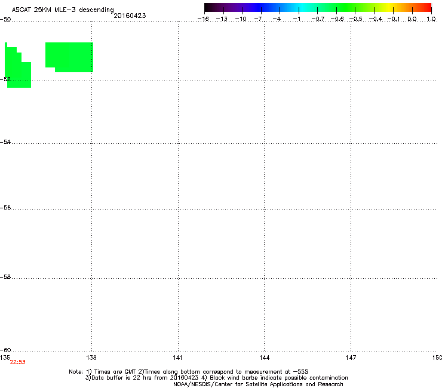The width and height of the screenshot is (442, 388).
Task: Click the color bar label 0.0
Action: pos(412,19)
